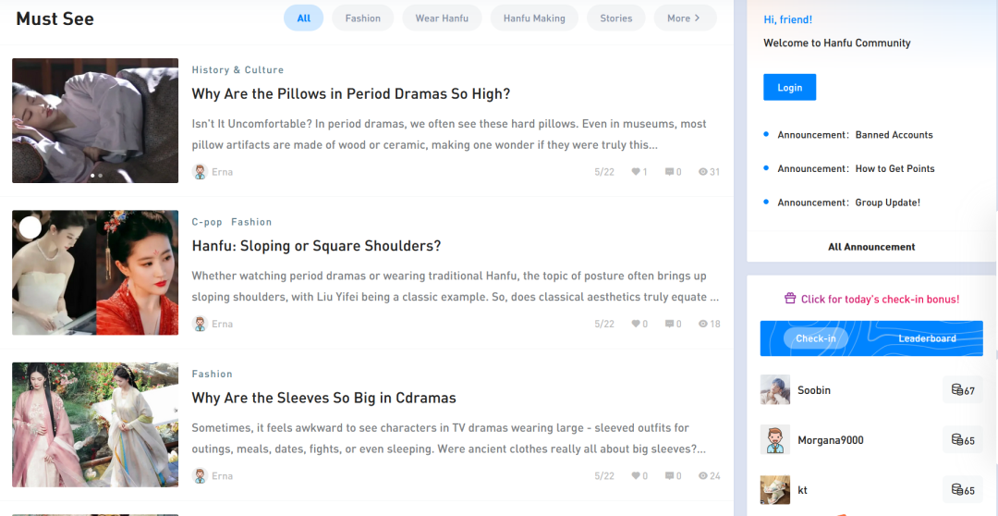Open article 'Hanfu: Sloping or Square Shoulders?'
The image size is (998, 516).
pos(316,246)
